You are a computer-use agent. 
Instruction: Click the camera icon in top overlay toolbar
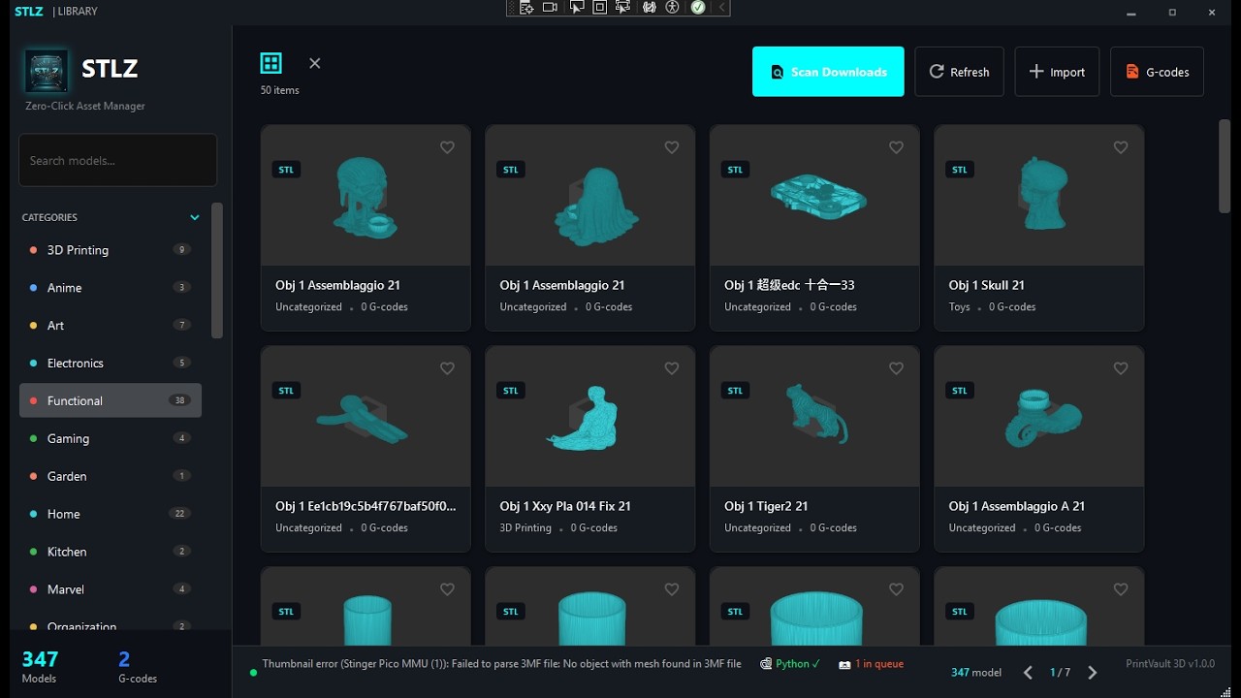point(550,8)
